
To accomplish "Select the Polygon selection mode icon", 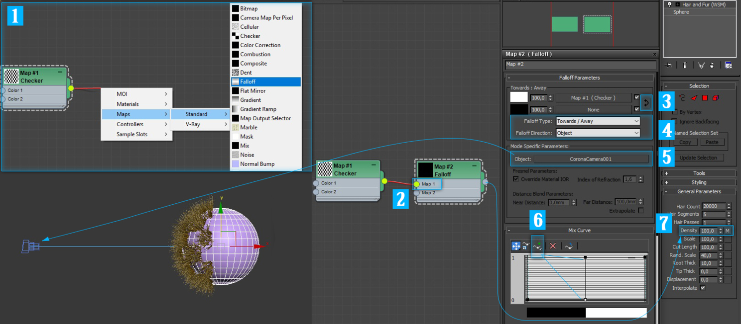I will pyautogui.click(x=705, y=98).
